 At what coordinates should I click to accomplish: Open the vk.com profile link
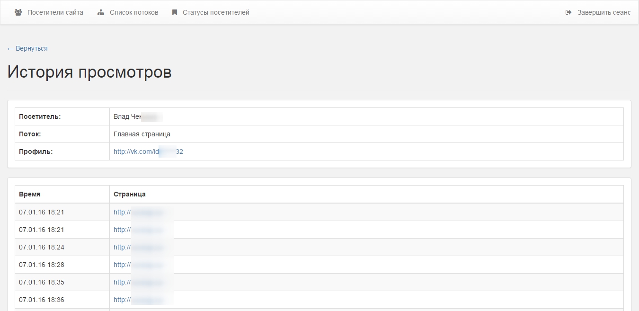148,151
